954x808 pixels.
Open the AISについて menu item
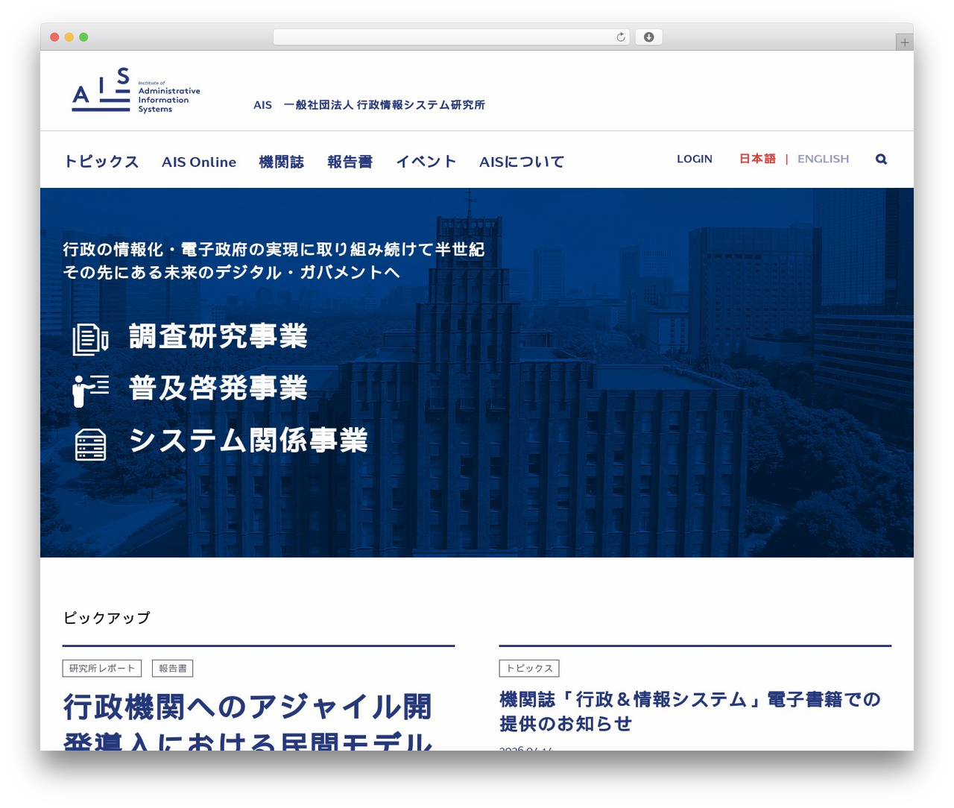[522, 162]
